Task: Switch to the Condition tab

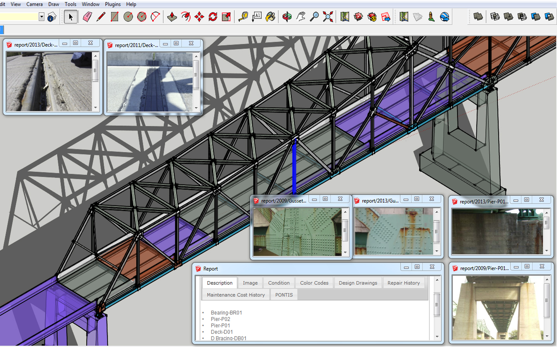Action: coord(278,283)
